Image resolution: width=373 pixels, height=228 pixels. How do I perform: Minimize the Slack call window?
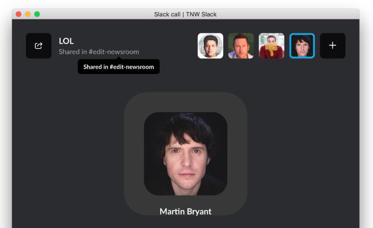point(28,14)
